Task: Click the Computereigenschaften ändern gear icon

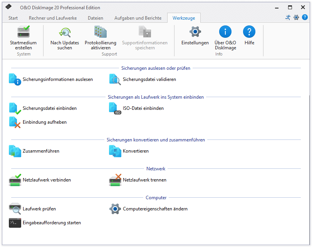Action: pyautogui.click(x=115, y=209)
